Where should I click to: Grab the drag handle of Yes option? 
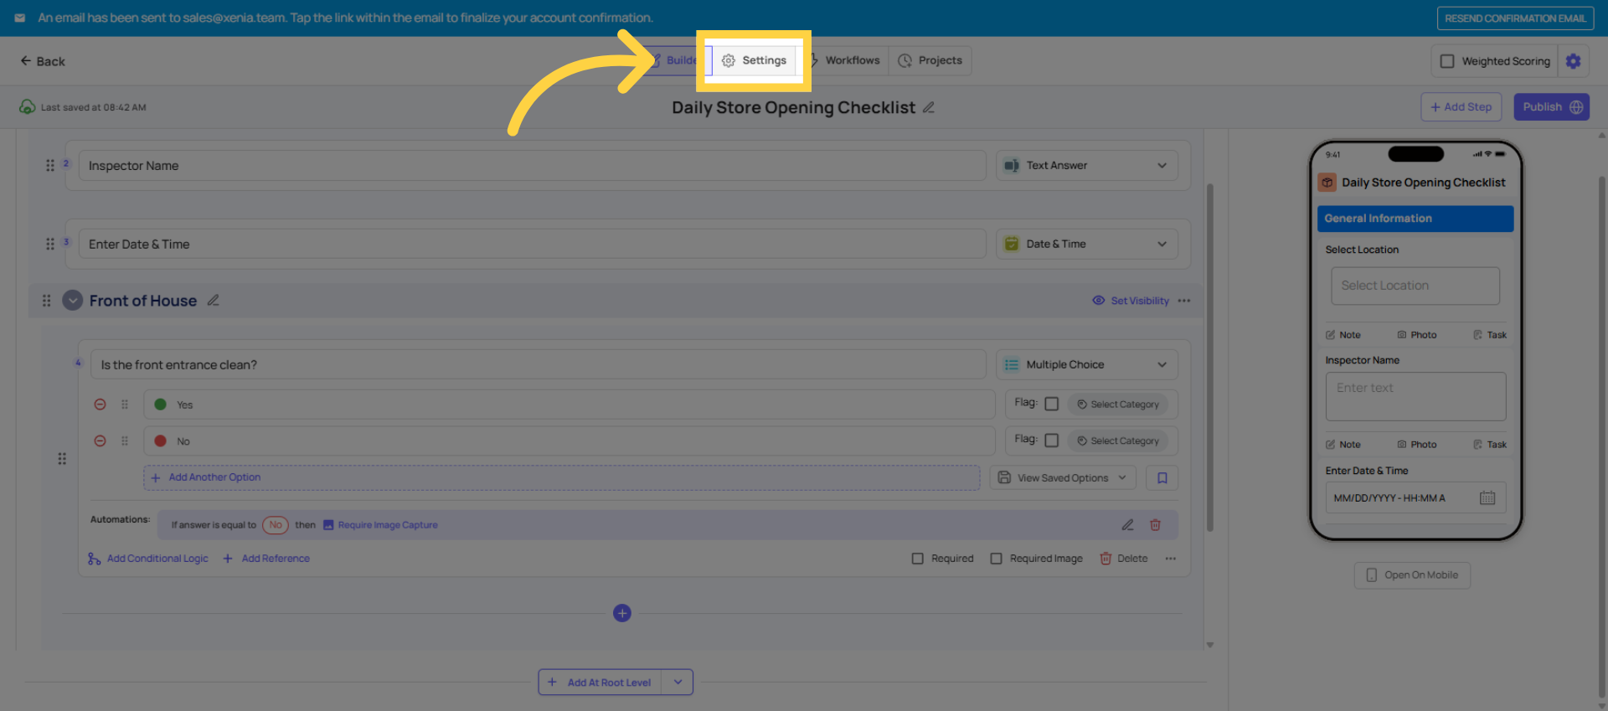(x=125, y=404)
